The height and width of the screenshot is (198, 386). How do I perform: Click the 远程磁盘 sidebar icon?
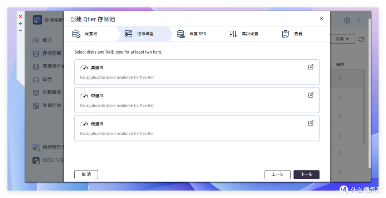pos(36,93)
